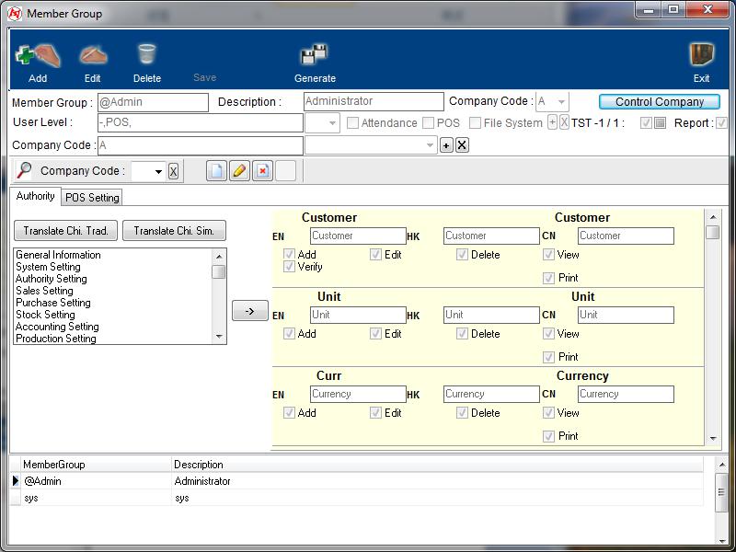Screen dimensions: 736x552
Task: Toggle first checkbox after TST -1 / 1
Action: tap(646, 123)
